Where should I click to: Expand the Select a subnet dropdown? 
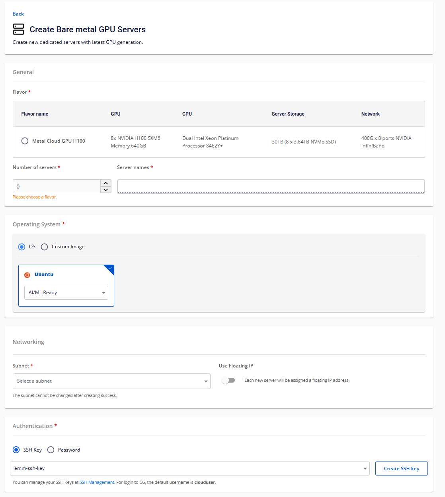[x=111, y=381]
